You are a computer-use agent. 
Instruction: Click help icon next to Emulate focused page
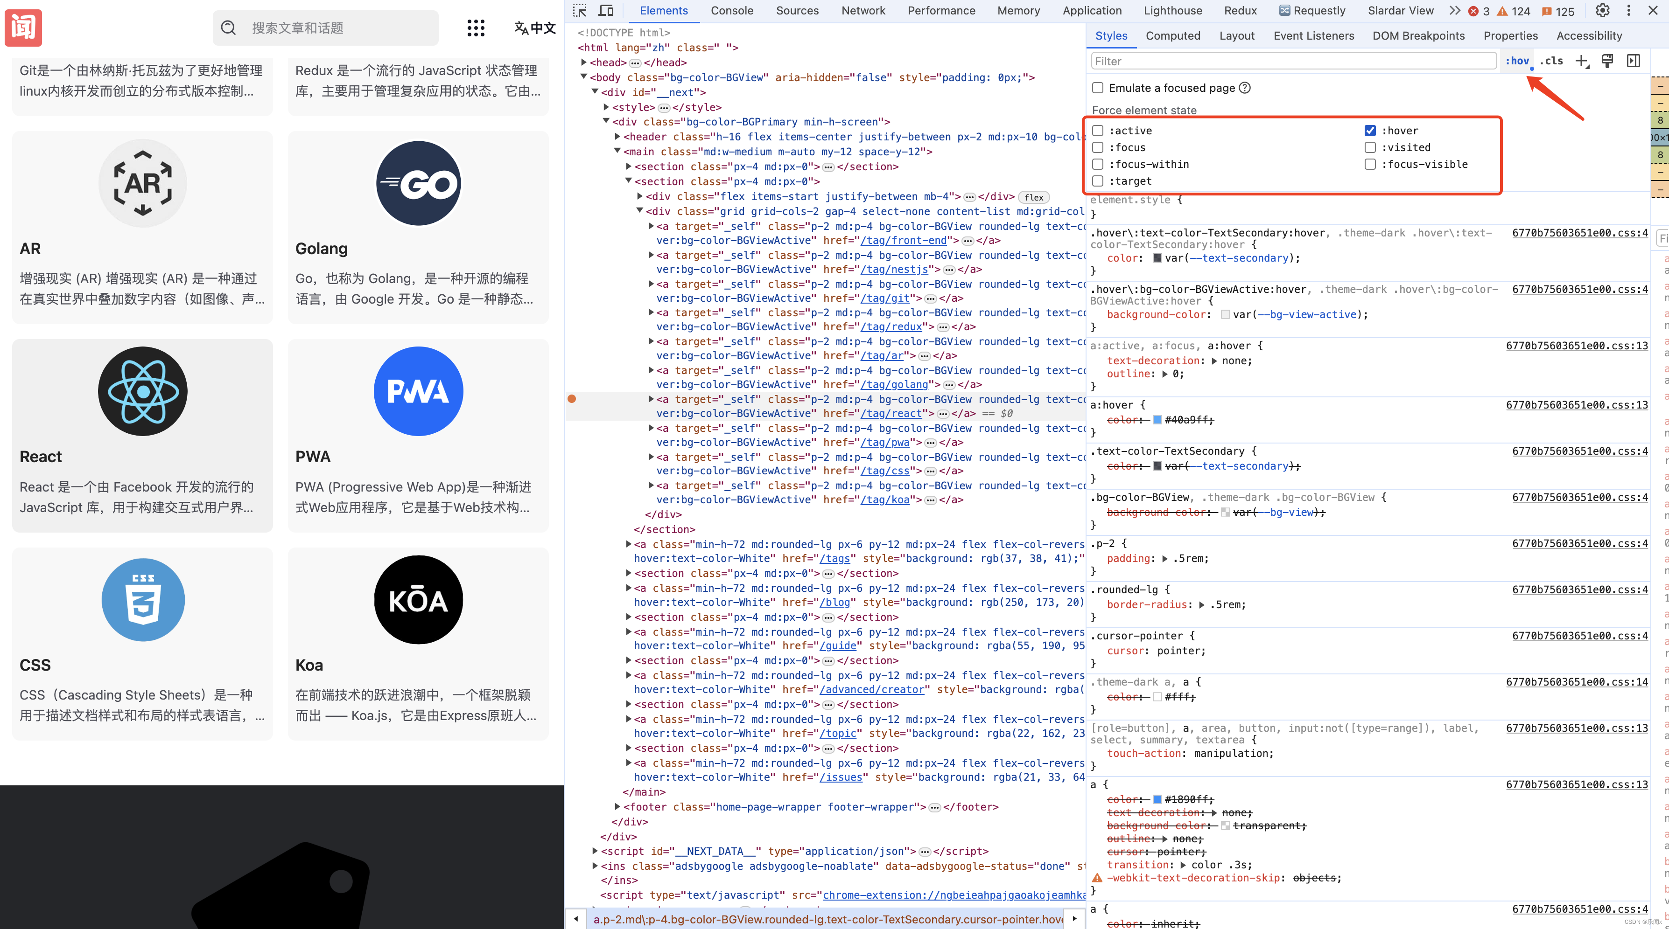click(x=1245, y=88)
